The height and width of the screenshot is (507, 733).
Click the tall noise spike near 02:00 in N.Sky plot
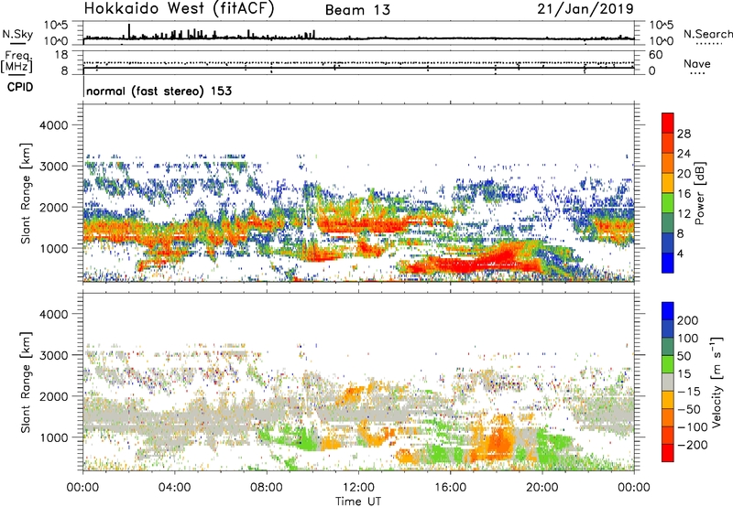tap(129, 31)
